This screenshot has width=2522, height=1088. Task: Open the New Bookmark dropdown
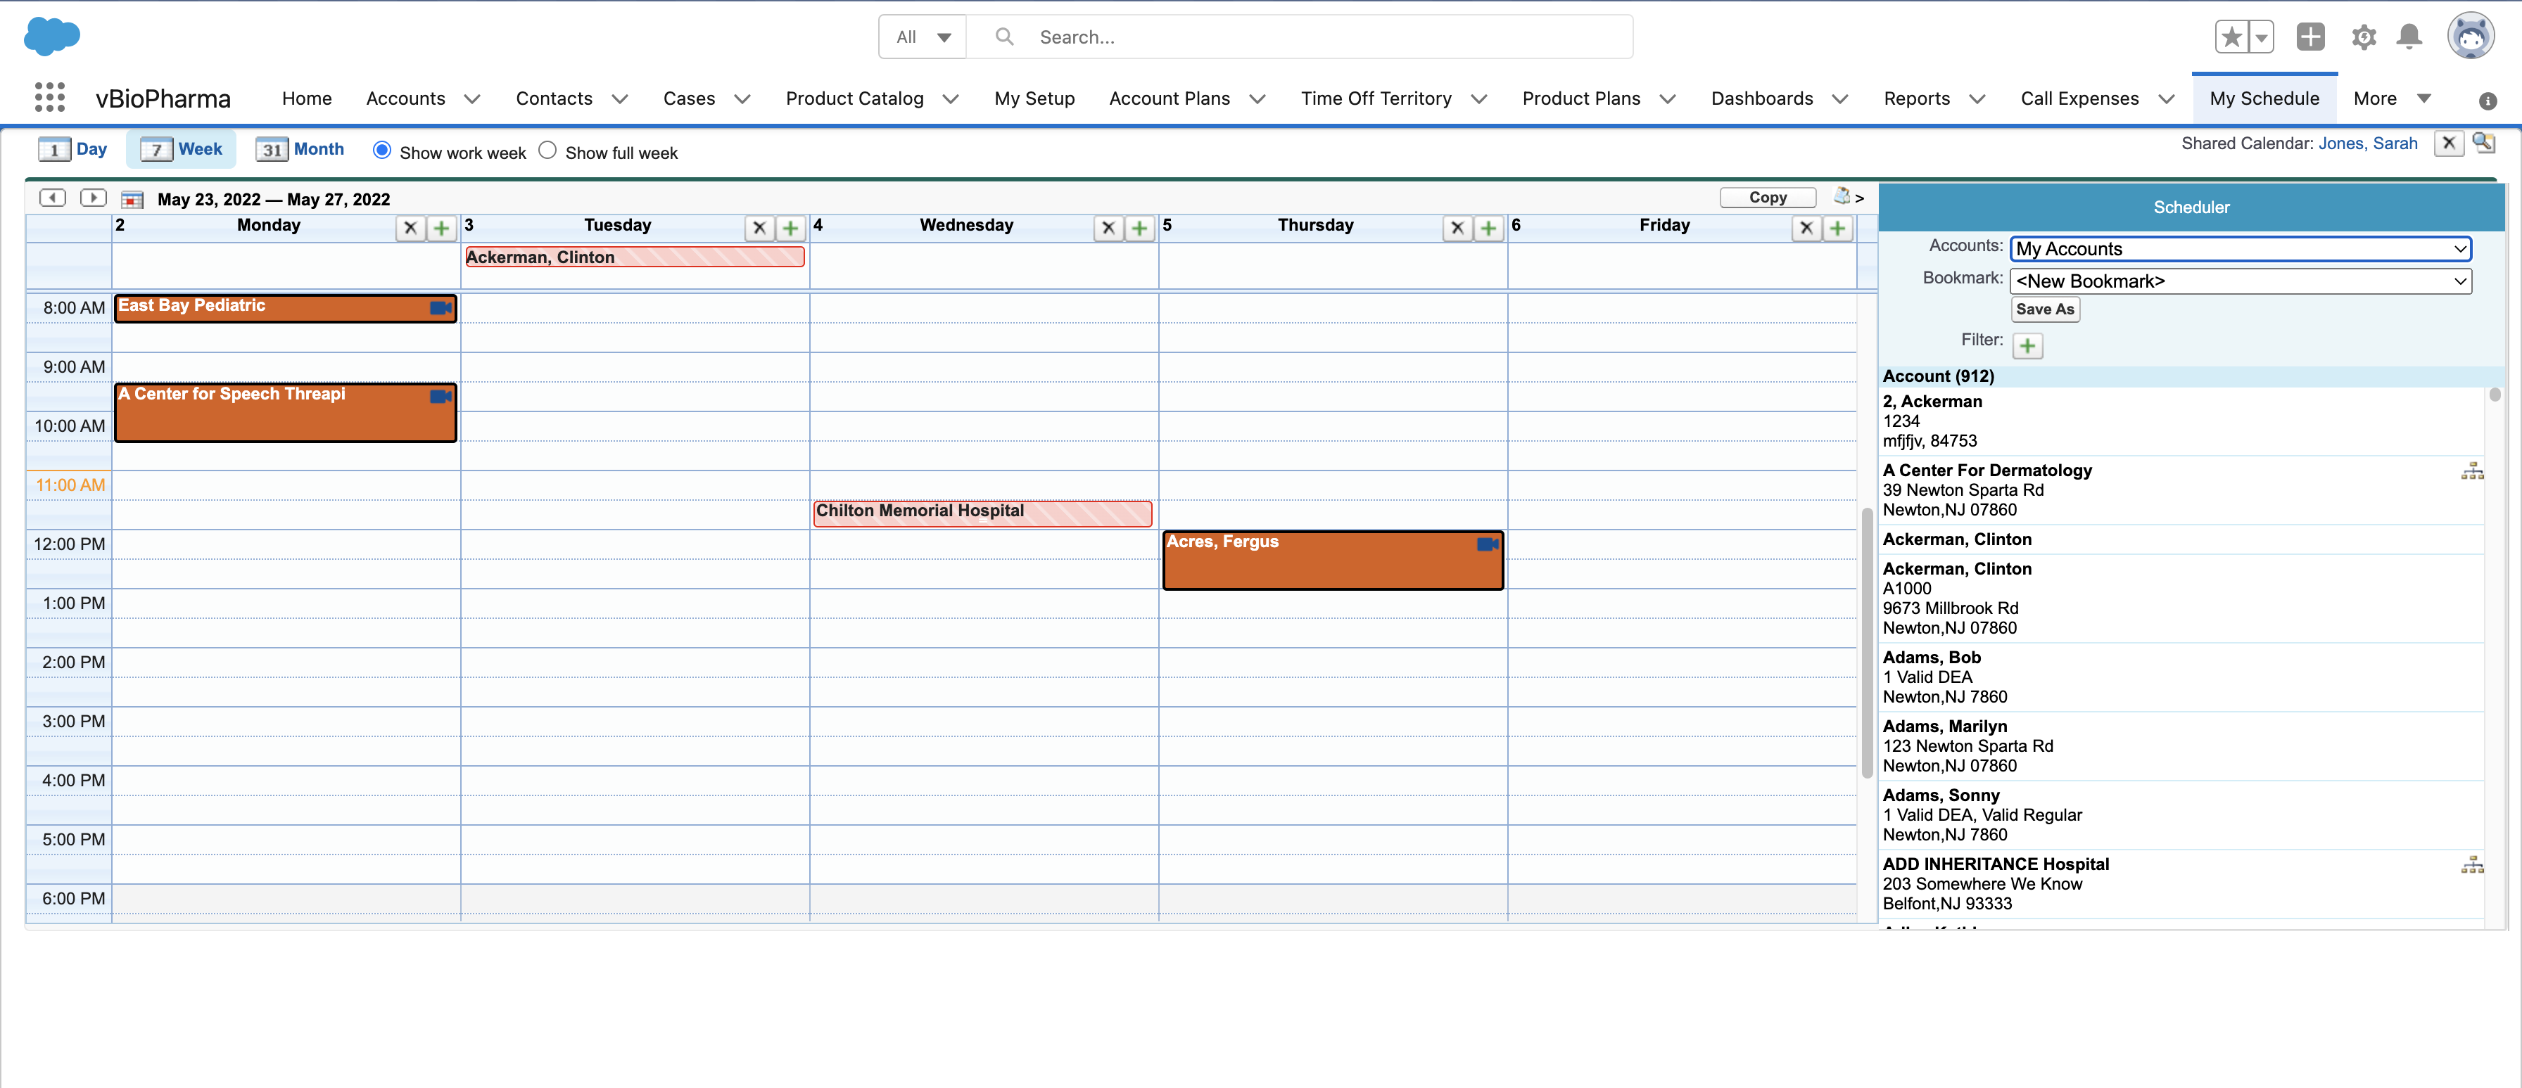(x=2239, y=281)
